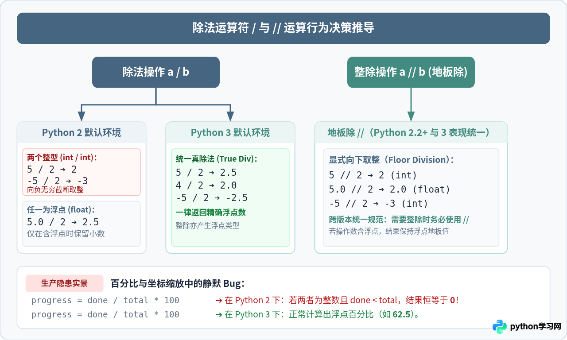Click the line "5.0 // 2 → 2.0 (float)"
Viewport: 567px width, 340px height.
point(390,189)
